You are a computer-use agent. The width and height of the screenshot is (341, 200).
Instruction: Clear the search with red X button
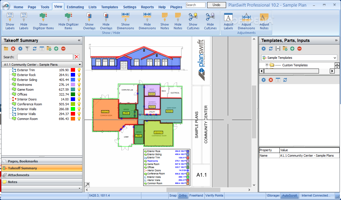(77, 57)
